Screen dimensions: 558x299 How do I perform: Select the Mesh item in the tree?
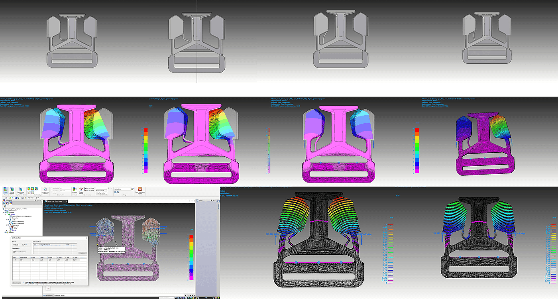coord(15,229)
